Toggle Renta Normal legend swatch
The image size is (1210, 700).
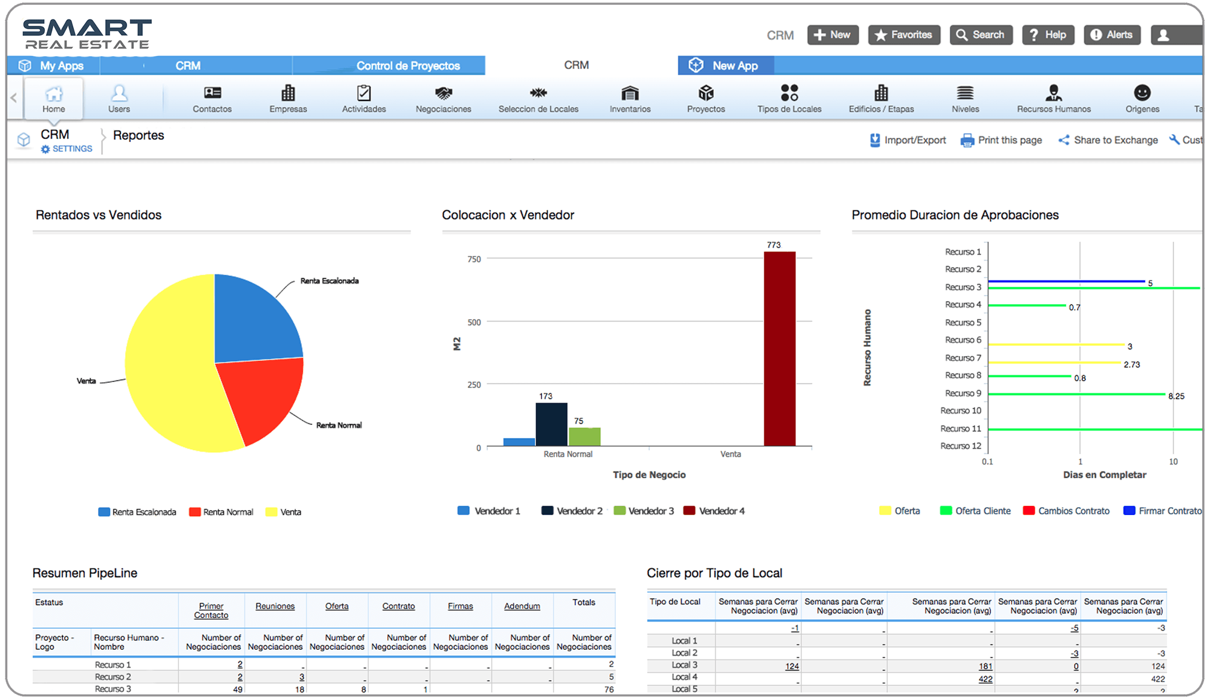point(195,512)
